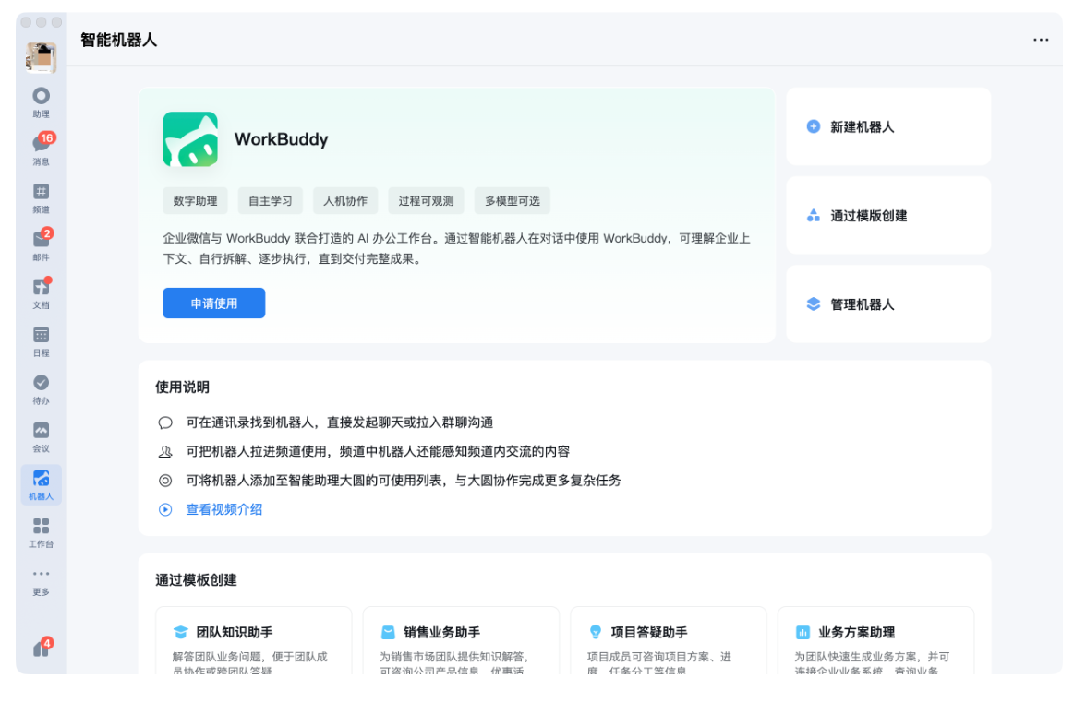
Task: Click the circle target icon in 使用说明
Action: point(165,481)
